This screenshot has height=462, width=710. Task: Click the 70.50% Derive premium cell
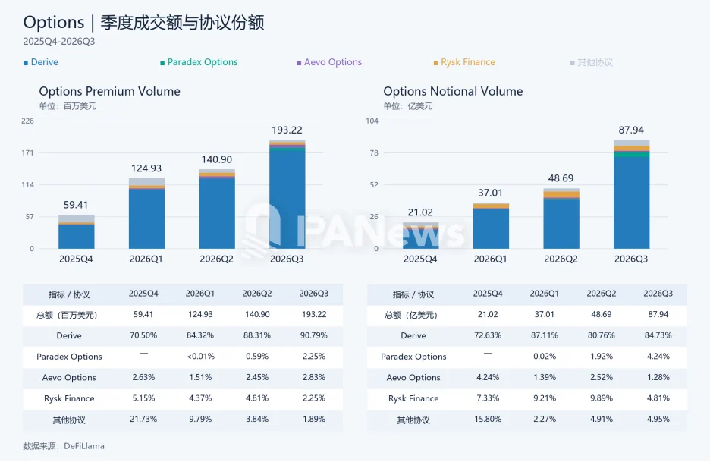pyautogui.click(x=143, y=335)
